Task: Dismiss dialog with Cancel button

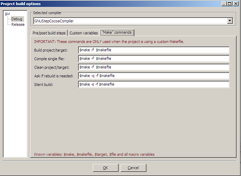Action: click(x=134, y=168)
